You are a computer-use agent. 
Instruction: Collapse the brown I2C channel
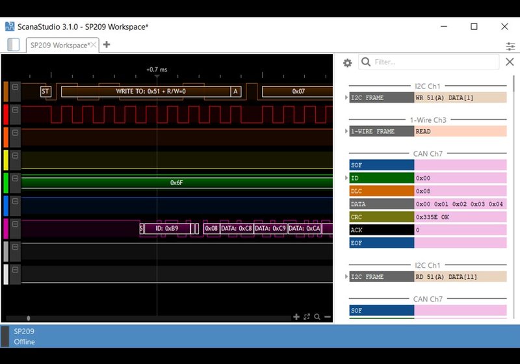point(15,87)
